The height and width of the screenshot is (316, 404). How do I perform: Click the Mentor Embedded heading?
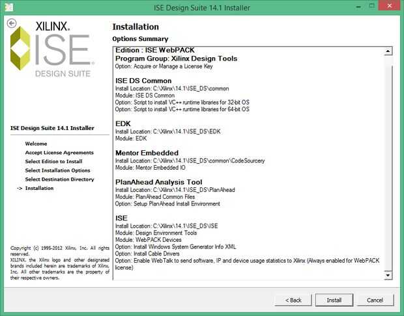point(147,153)
